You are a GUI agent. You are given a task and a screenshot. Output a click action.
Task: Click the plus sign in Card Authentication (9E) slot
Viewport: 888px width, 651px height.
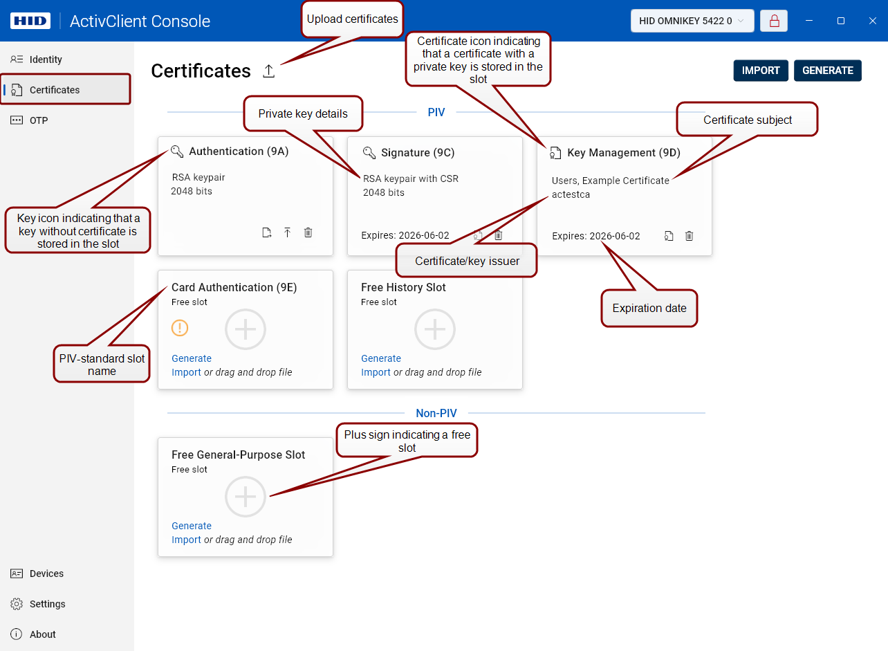tap(246, 329)
